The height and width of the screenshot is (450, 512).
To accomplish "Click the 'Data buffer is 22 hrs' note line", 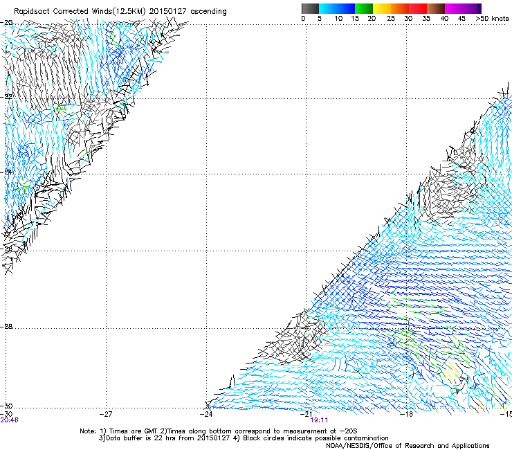I will (244, 438).
